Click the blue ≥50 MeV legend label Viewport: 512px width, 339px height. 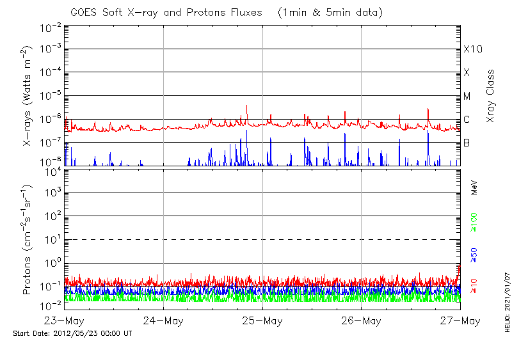click(x=474, y=255)
